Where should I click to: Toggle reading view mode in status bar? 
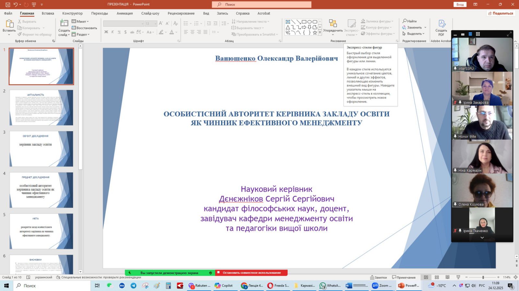tap(447, 277)
